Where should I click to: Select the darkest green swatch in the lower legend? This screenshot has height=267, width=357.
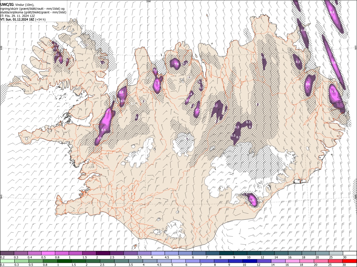[x=64, y=261]
